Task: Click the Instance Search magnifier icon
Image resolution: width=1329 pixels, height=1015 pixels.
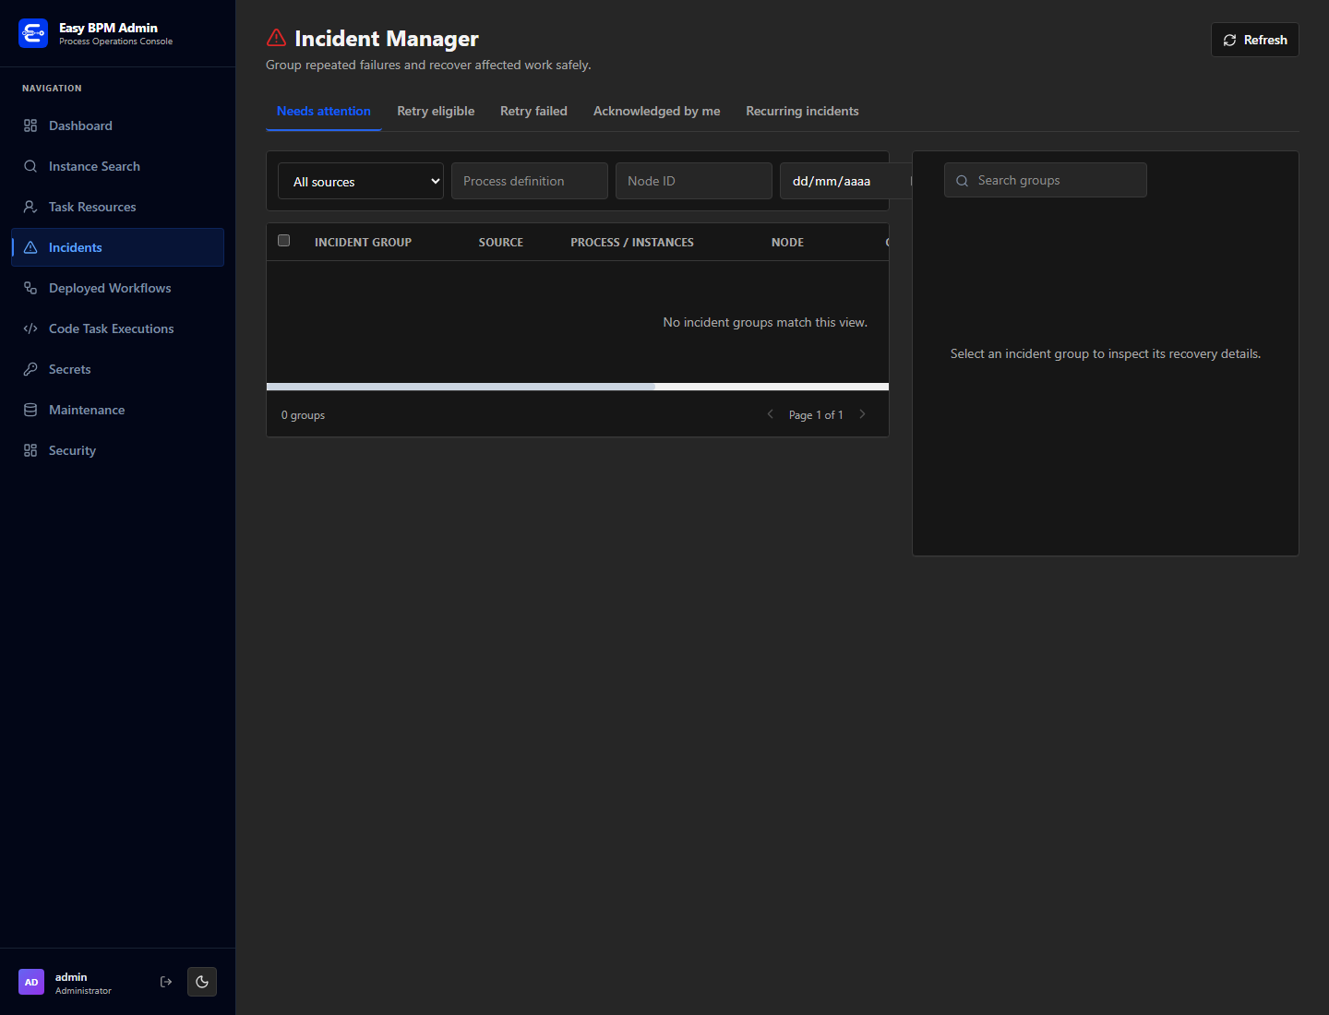Action: (x=30, y=166)
